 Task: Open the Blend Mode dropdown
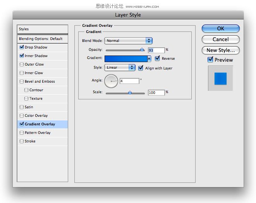[x=128, y=41]
